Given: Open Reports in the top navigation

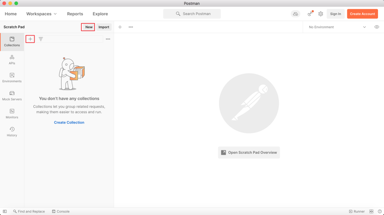Looking at the screenshot, I should click(75, 14).
